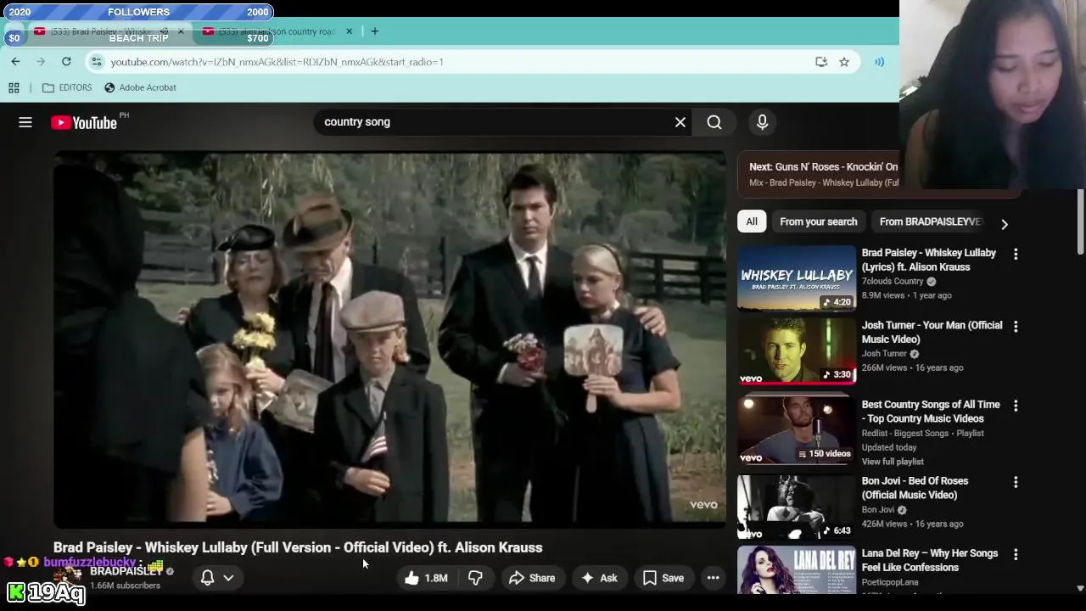Open more actions ellipsis below the video

pos(714,578)
